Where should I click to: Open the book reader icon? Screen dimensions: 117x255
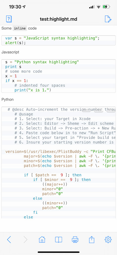[58, 240]
